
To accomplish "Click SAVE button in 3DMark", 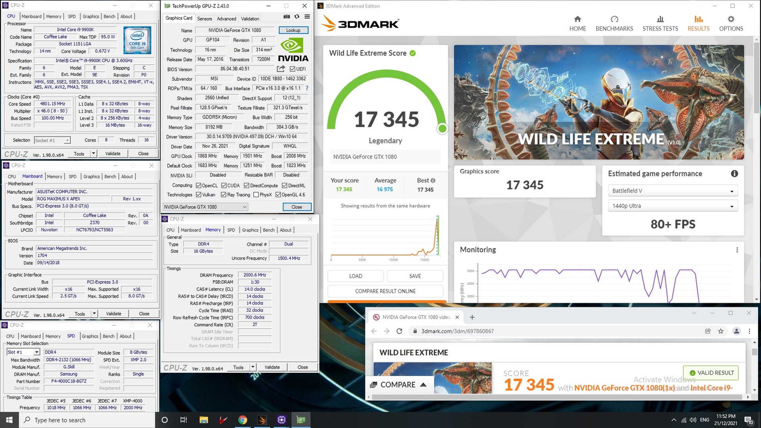I will pyautogui.click(x=415, y=276).
